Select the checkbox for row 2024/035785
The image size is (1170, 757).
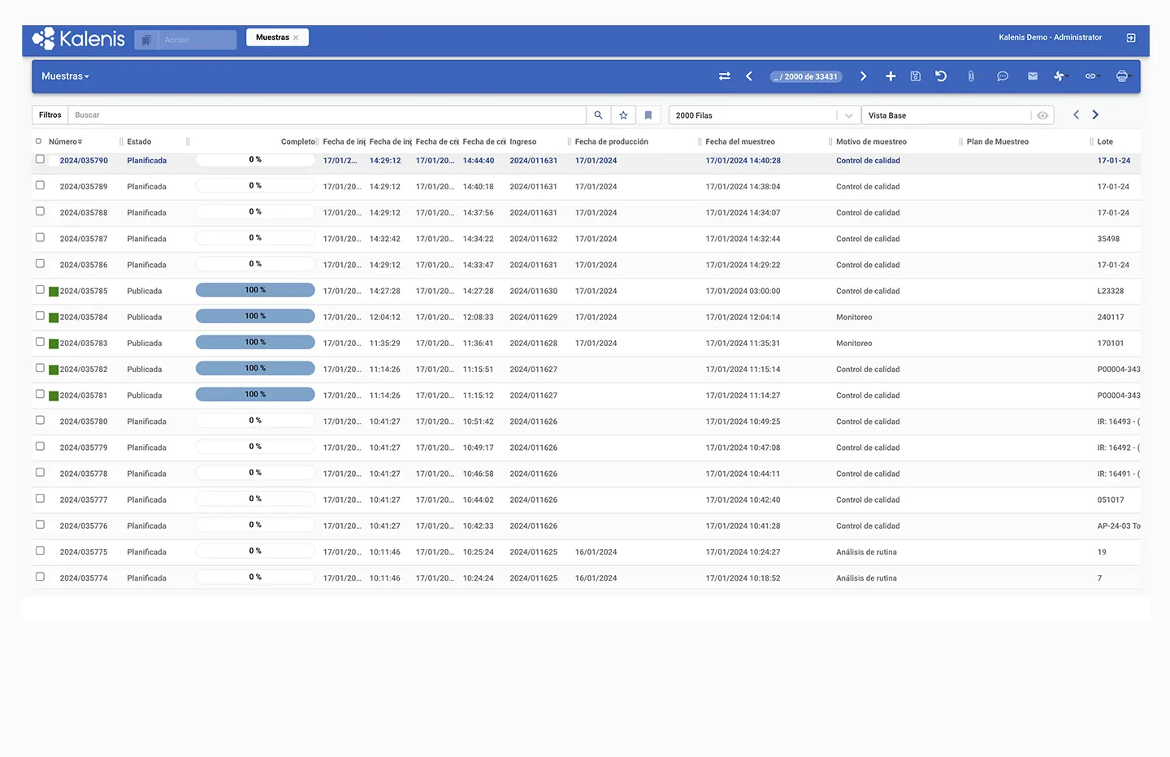(x=40, y=290)
